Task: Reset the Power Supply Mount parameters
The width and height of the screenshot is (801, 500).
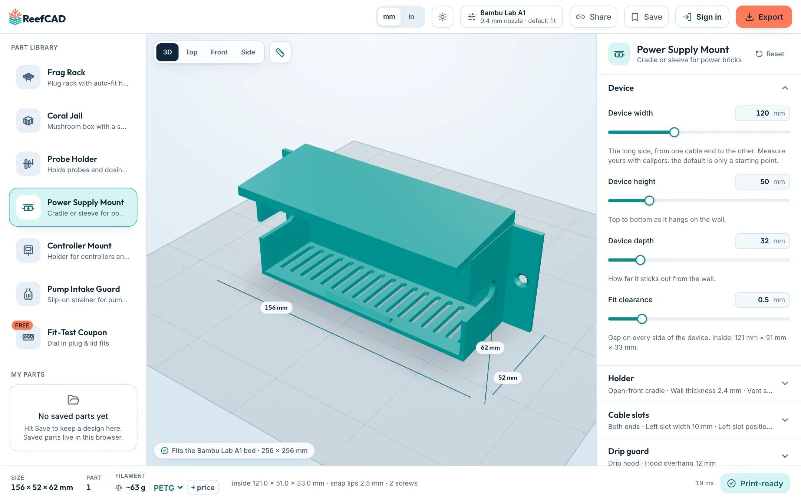Action: (770, 54)
